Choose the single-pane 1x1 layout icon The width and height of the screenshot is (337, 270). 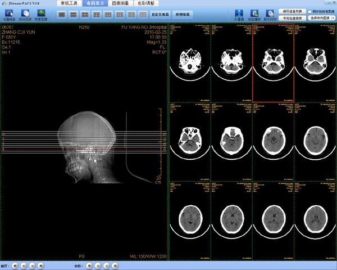click(x=61, y=14)
